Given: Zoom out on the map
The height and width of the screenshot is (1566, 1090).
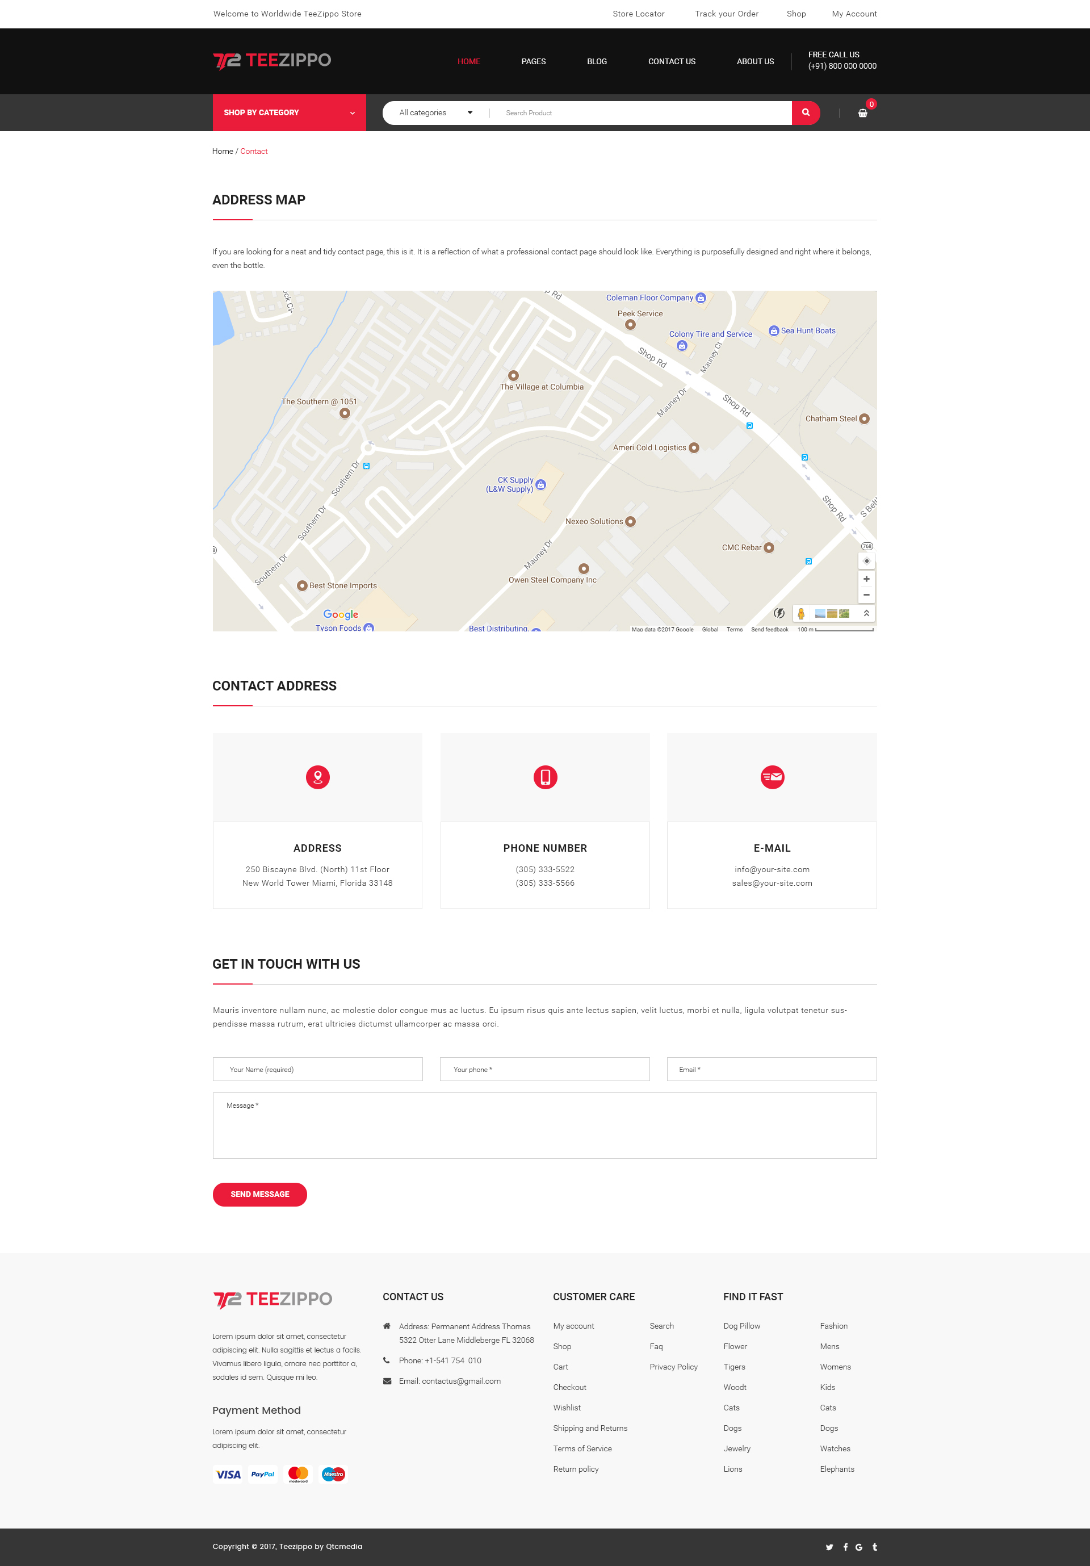Looking at the screenshot, I should [866, 594].
